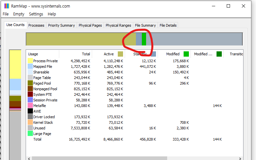Go to the File Summary tab
This screenshot has height=160, width=256.
pyautogui.click(x=145, y=25)
